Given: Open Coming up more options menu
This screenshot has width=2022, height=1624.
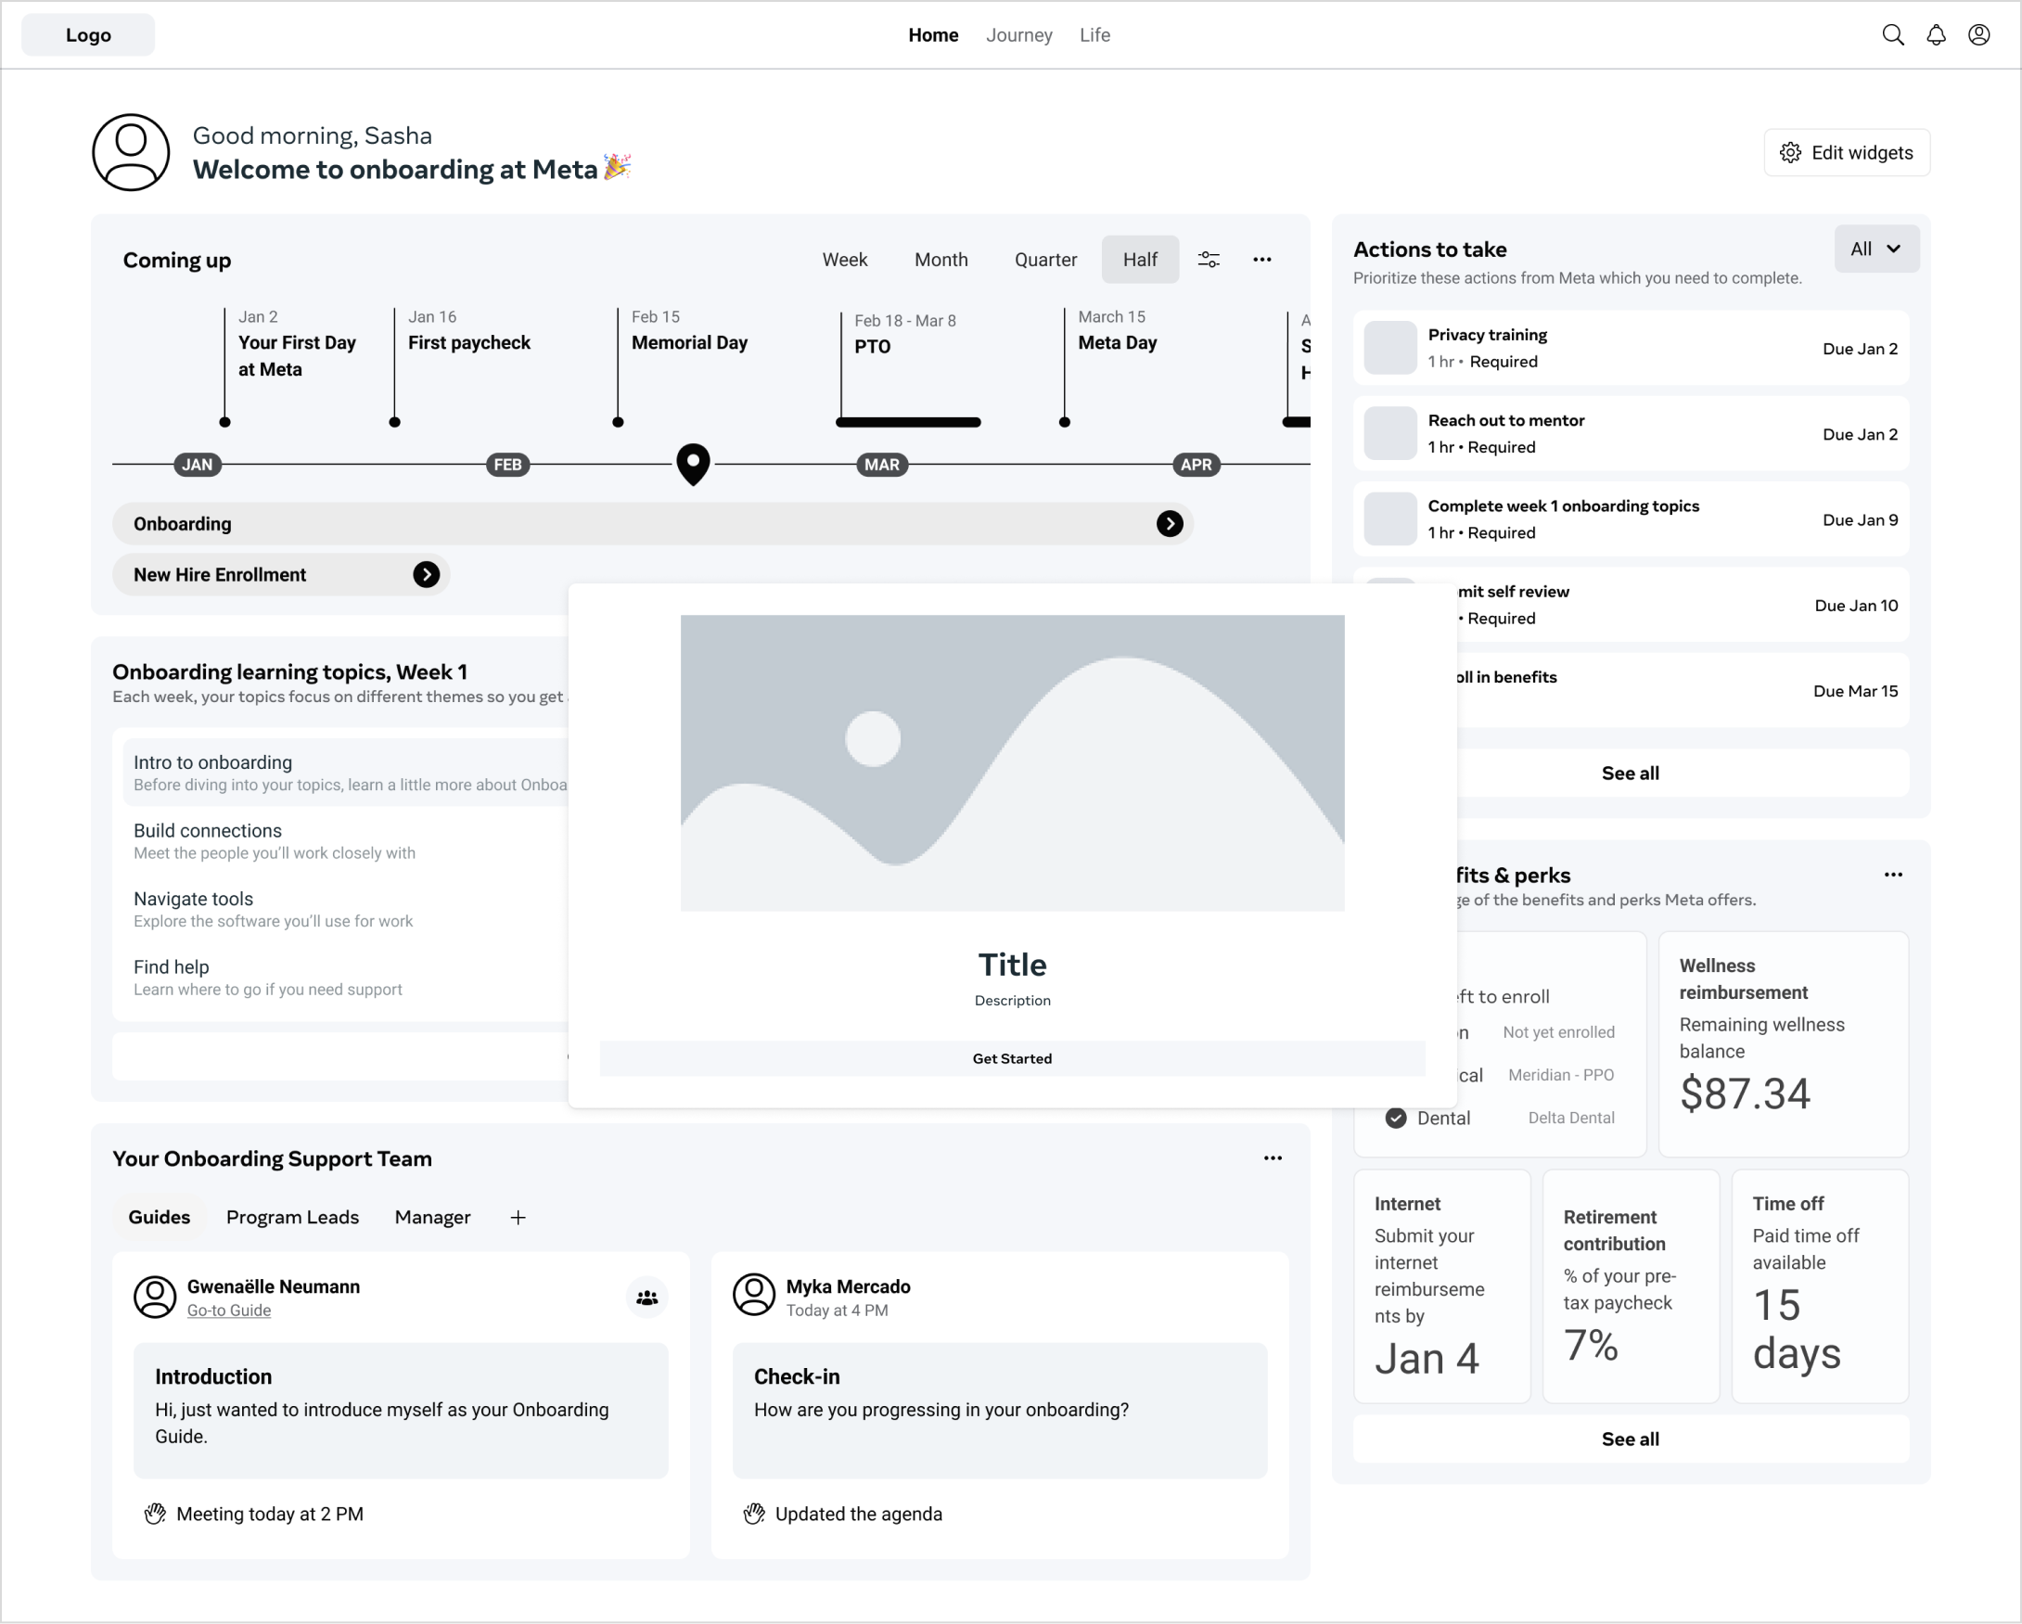Looking at the screenshot, I should coord(1262,260).
